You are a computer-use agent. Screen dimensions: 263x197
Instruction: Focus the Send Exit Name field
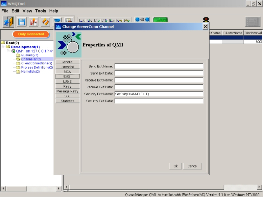(159, 66)
